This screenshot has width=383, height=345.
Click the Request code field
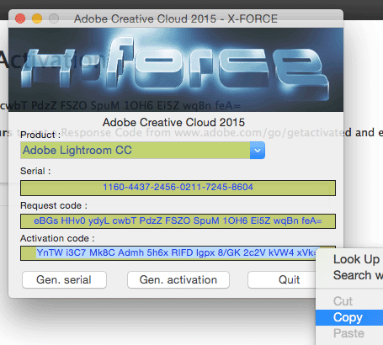(178, 221)
